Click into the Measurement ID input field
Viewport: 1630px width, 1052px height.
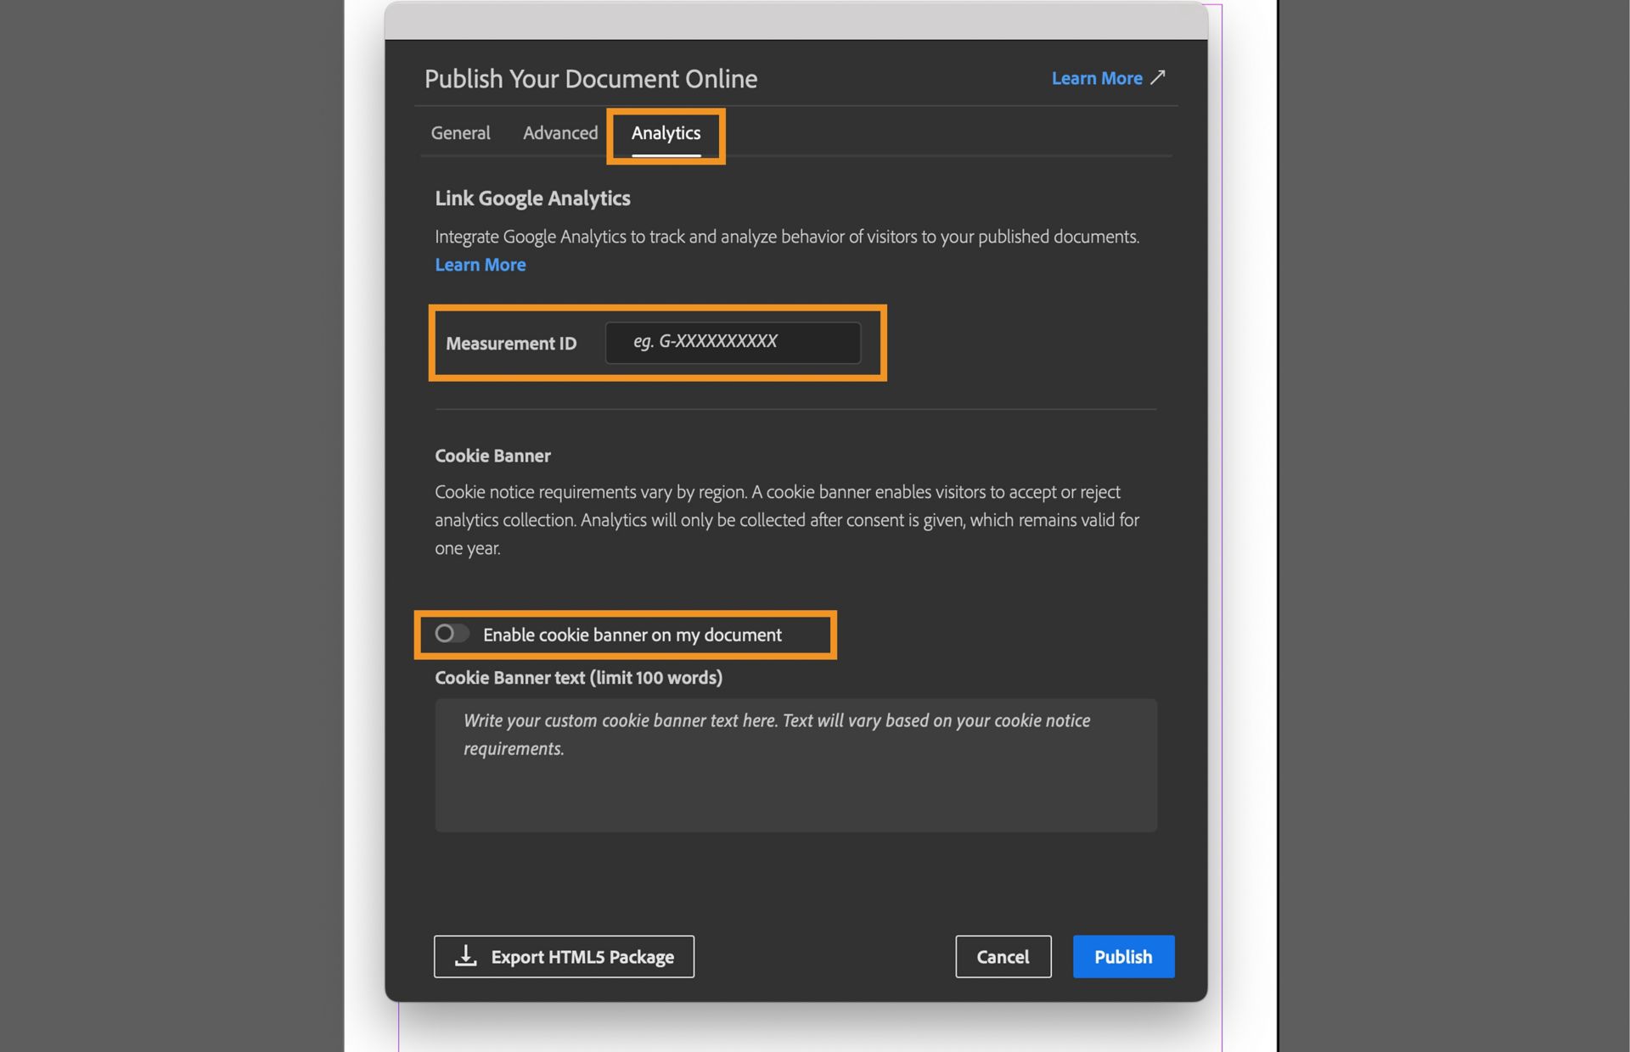point(733,342)
